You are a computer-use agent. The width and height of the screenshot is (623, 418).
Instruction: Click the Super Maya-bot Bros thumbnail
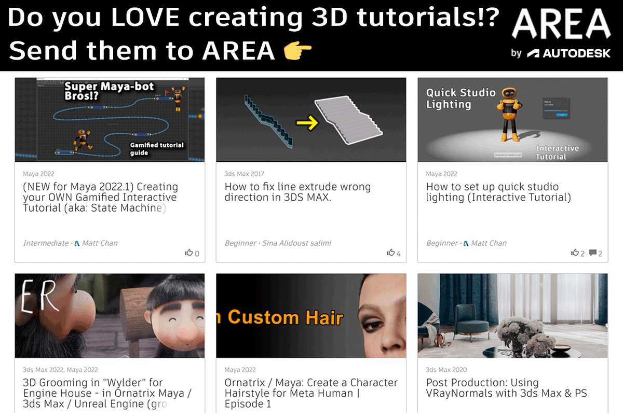coord(110,118)
